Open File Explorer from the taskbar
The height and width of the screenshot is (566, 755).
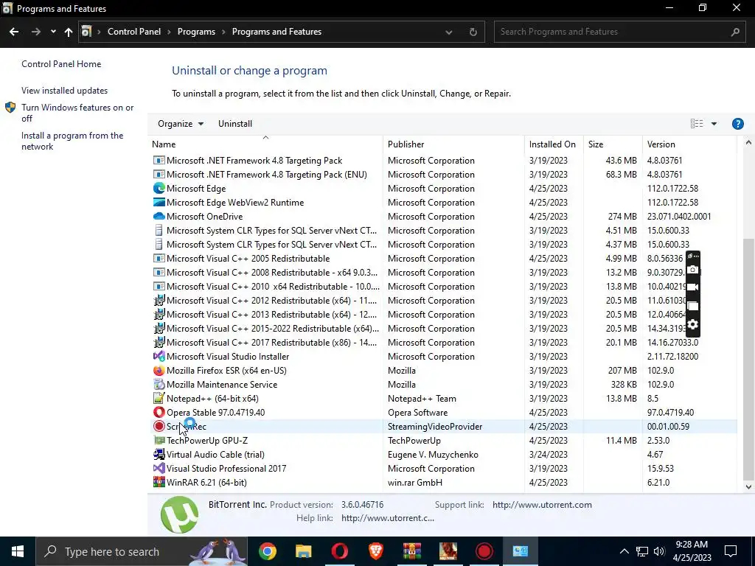pos(303,551)
